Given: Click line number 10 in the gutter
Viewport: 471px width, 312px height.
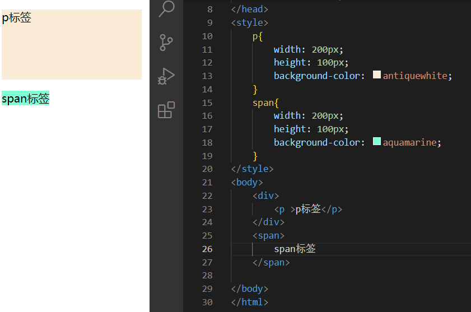Looking at the screenshot, I should coord(207,36).
